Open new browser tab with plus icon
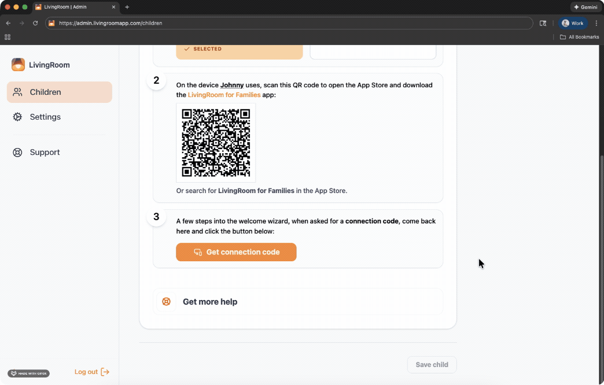The image size is (604, 385). [127, 7]
